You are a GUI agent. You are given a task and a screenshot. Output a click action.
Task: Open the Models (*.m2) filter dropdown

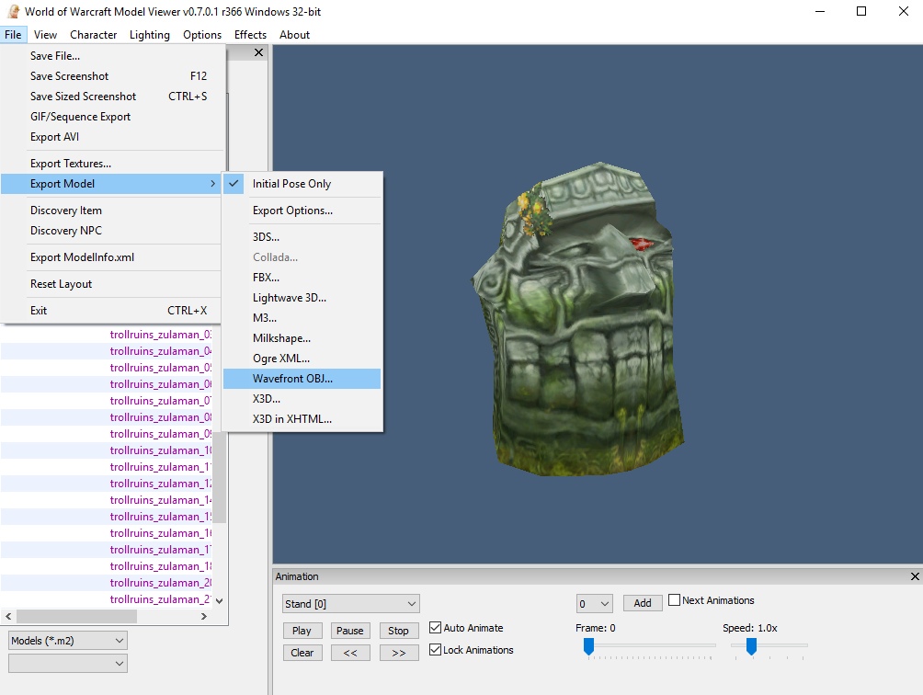coord(68,641)
